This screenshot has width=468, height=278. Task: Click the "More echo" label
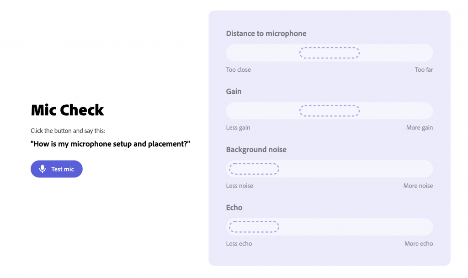pos(418,244)
